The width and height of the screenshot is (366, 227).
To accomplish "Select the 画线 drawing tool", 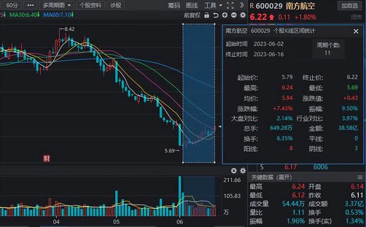I will [x=192, y=5].
